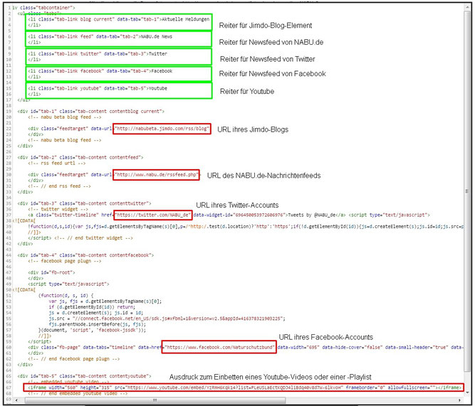The width and height of the screenshot is (475, 406).
Task: Click the facebook.com/Naturschutzbund URL string
Action: point(219,347)
